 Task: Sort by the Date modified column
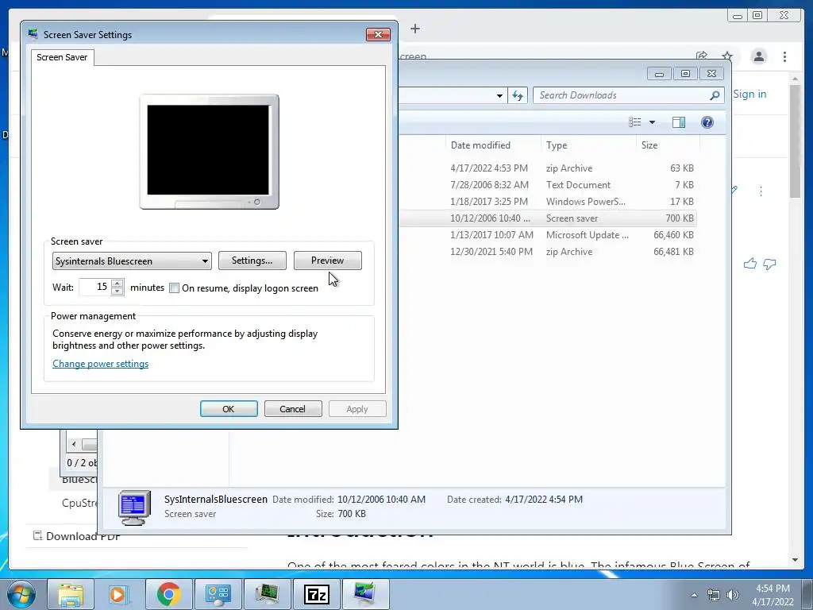coord(492,145)
